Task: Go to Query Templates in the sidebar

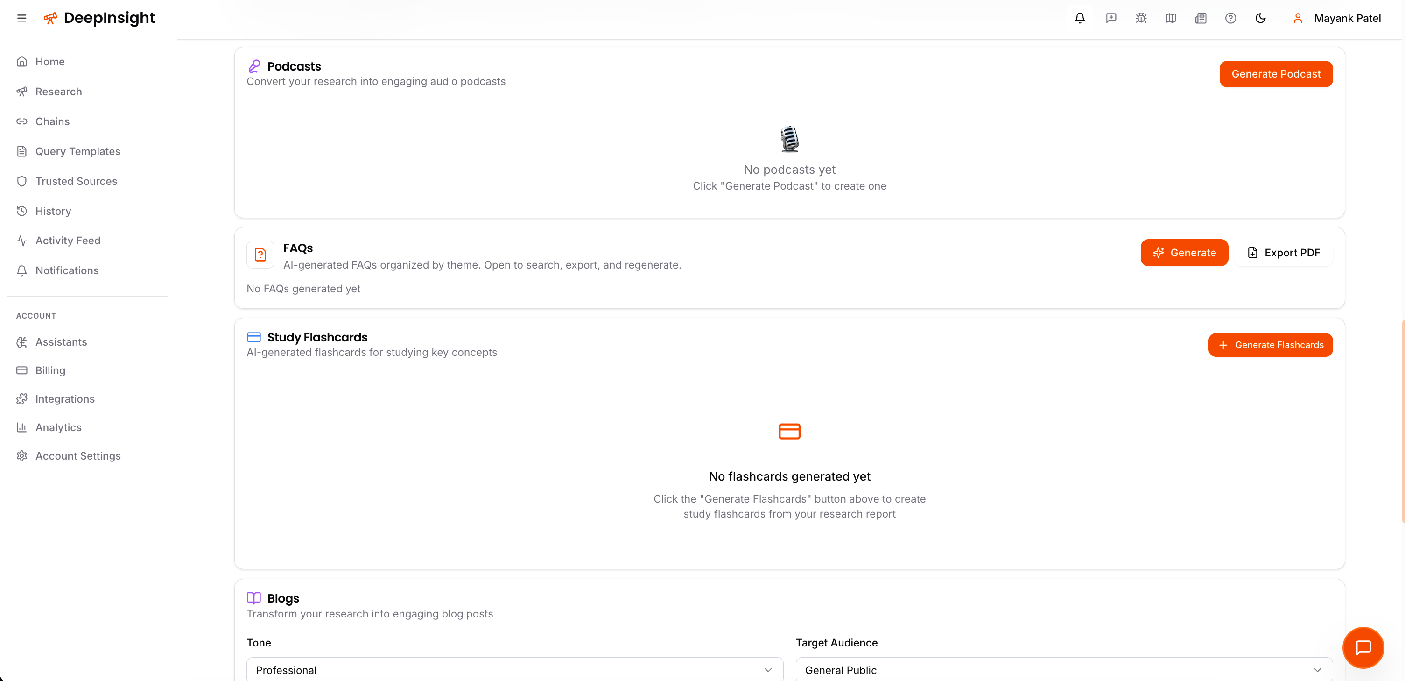Action: click(x=77, y=151)
